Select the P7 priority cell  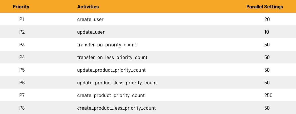click(x=22, y=95)
